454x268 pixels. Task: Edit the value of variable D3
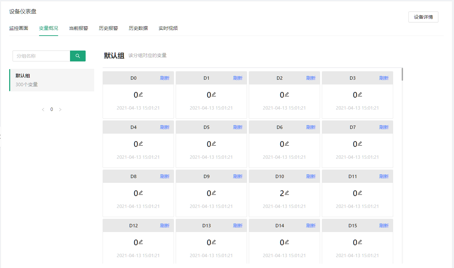click(x=360, y=94)
